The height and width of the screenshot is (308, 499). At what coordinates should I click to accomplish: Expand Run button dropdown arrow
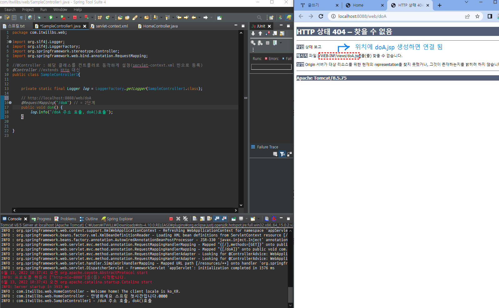pyautogui.click(x=57, y=17)
